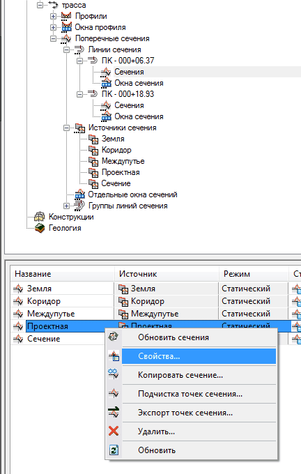Collapse the Поперечные сечения node
The image size is (301, 474).
coord(53,39)
